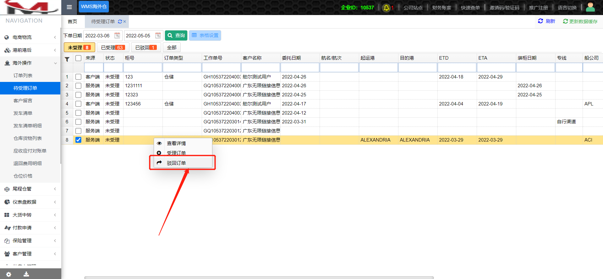The width and height of the screenshot is (603, 279).
Task: Uncheck the selected row 8 checkbox
Action: (x=79, y=140)
